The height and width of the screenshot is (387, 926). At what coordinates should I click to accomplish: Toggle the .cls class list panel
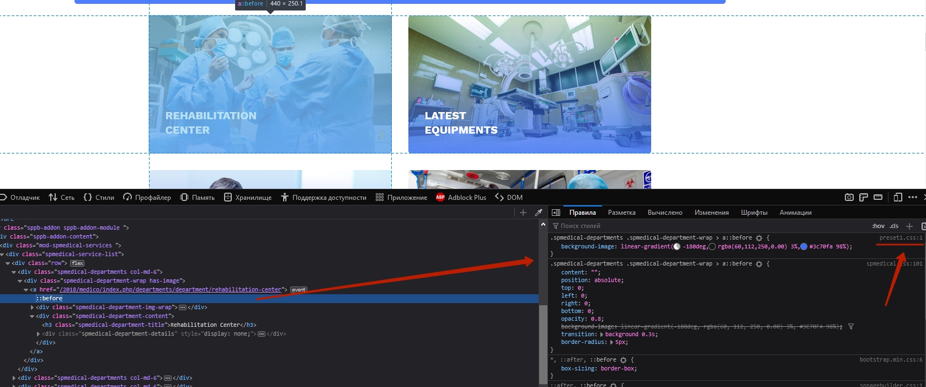[x=894, y=226]
